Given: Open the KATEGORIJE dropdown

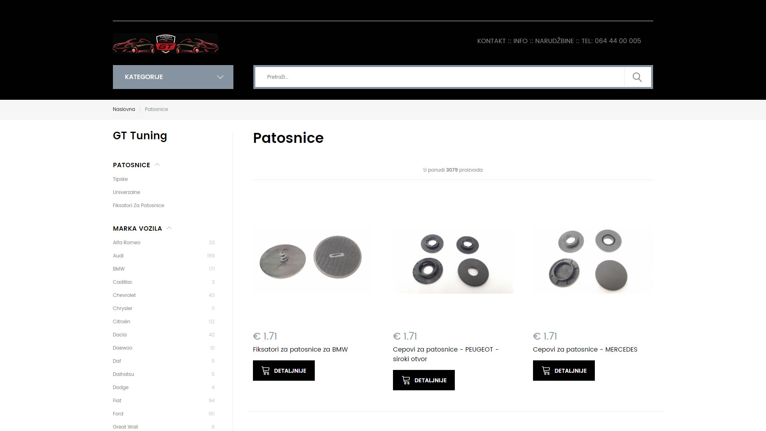Looking at the screenshot, I should 173,77.
